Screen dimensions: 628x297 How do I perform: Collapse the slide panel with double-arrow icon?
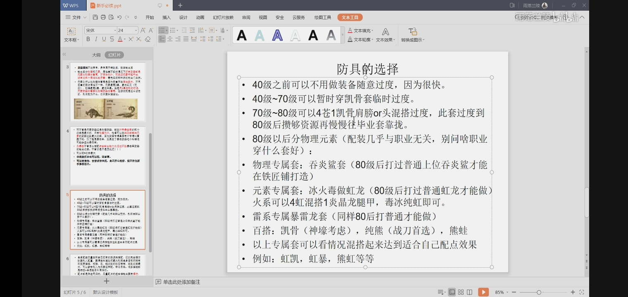[64, 54]
